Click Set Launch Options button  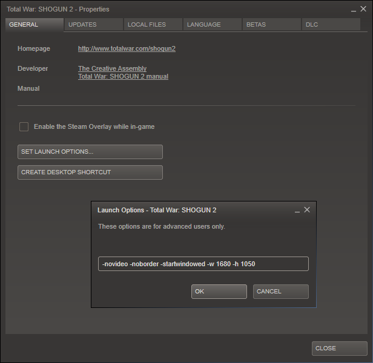pos(90,152)
